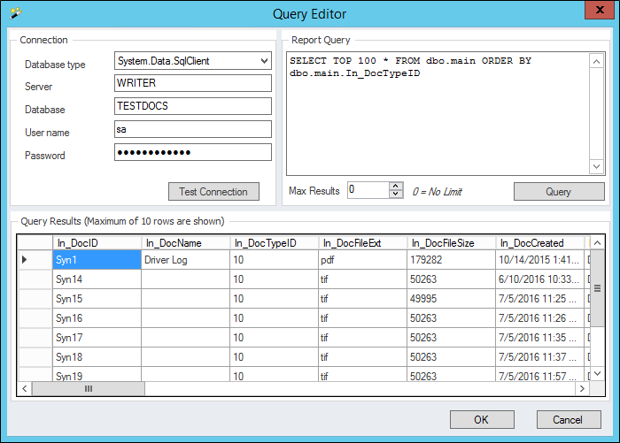The width and height of the screenshot is (620, 443).
Task: Click the Query Editor wand icon in title bar
Action: pyautogui.click(x=16, y=13)
